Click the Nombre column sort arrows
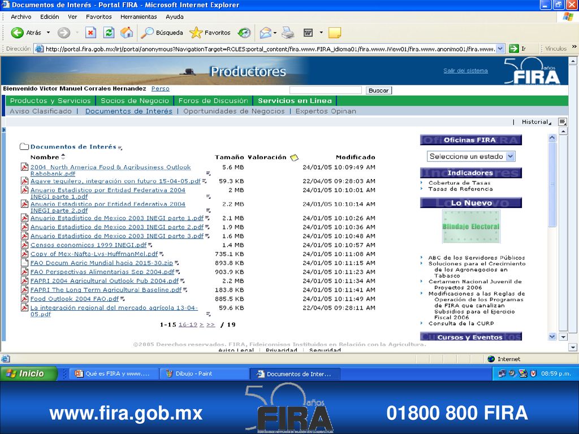579x434 pixels. 63,157
